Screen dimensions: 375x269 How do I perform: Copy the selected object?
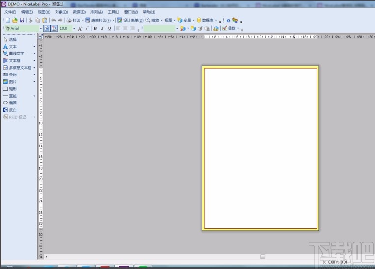click(37, 20)
